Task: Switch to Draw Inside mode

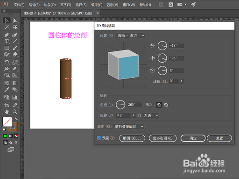Action: click(16, 143)
